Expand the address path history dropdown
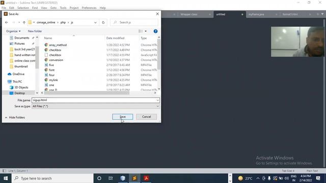 (95, 22)
